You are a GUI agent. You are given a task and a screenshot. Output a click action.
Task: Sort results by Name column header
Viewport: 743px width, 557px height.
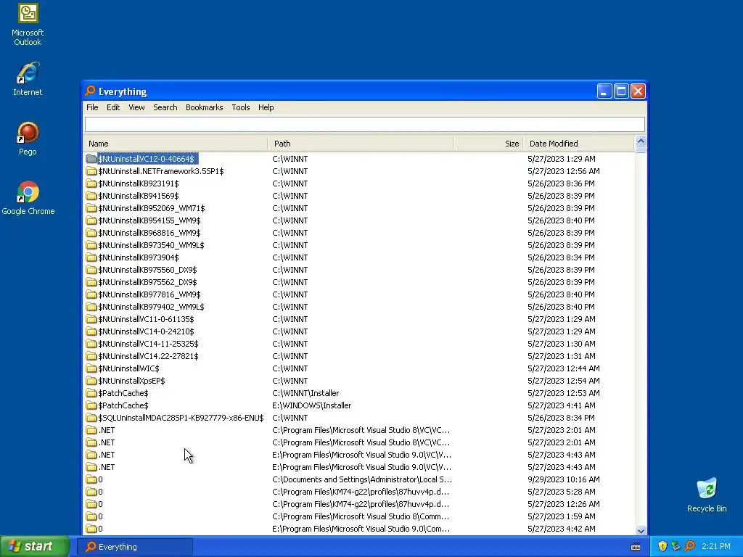pos(176,144)
